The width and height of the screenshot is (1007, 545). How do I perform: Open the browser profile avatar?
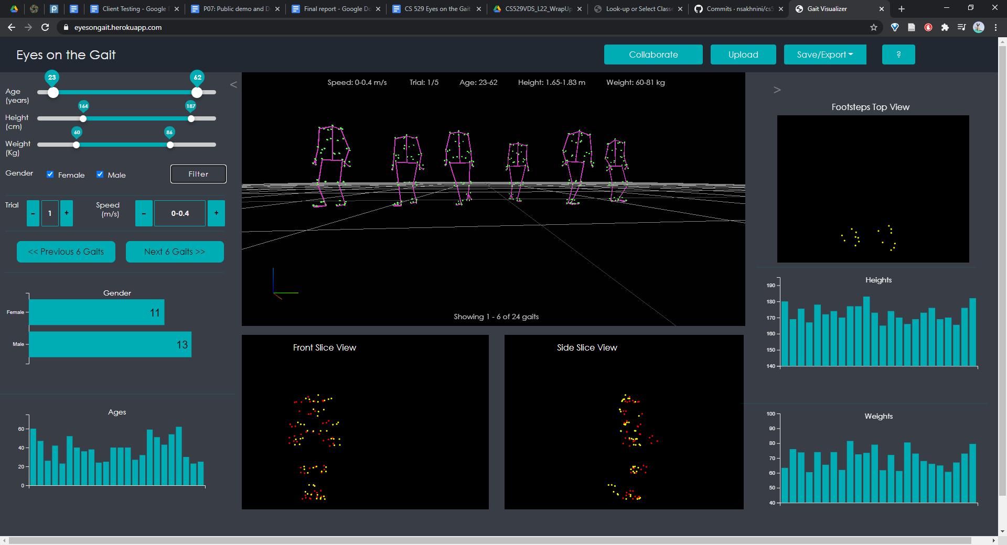click(979, 27)
